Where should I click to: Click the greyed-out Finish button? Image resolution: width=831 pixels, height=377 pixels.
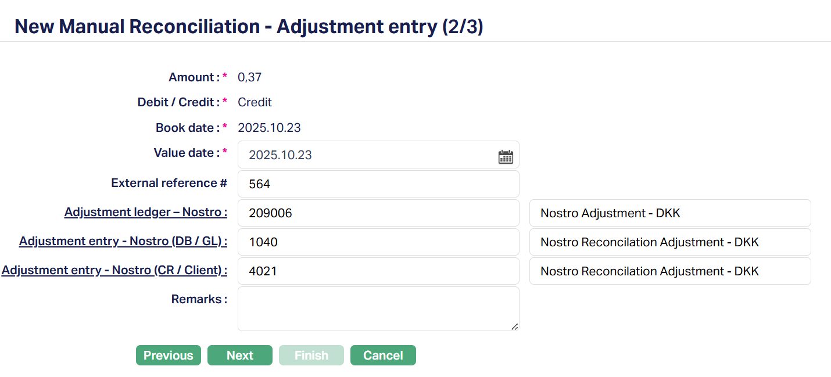coord(311,356)
